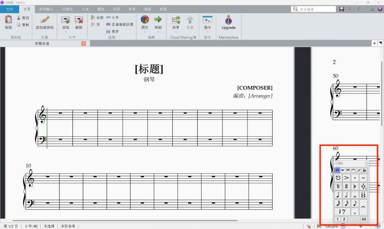Viewport: 384px width, 229px height.
Task: Click the green Go To arrow icon
Action: (x=158, y=19)
